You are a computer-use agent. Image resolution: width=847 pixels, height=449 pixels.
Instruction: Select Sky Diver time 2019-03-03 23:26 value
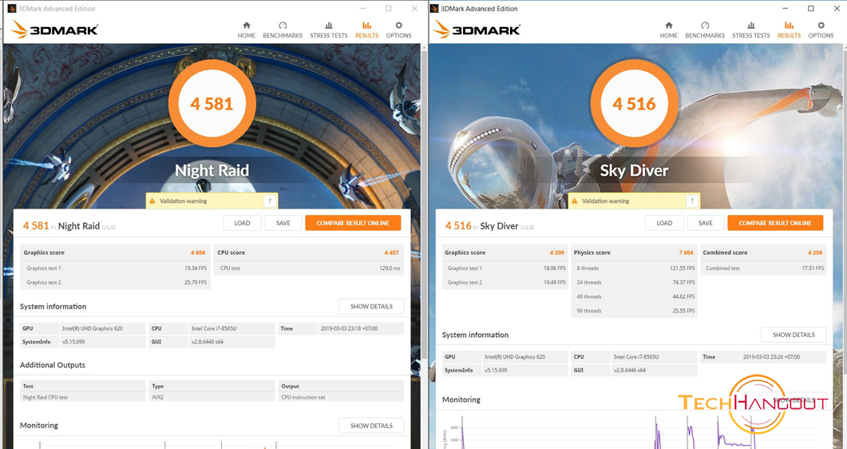782,357
